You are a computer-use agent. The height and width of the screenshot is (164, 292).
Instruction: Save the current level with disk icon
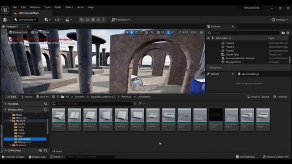tap(5, 20)
